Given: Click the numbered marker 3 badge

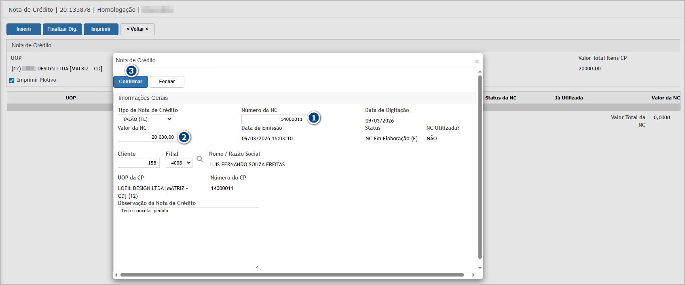Looking at the screenshot, I should point(131,71).
